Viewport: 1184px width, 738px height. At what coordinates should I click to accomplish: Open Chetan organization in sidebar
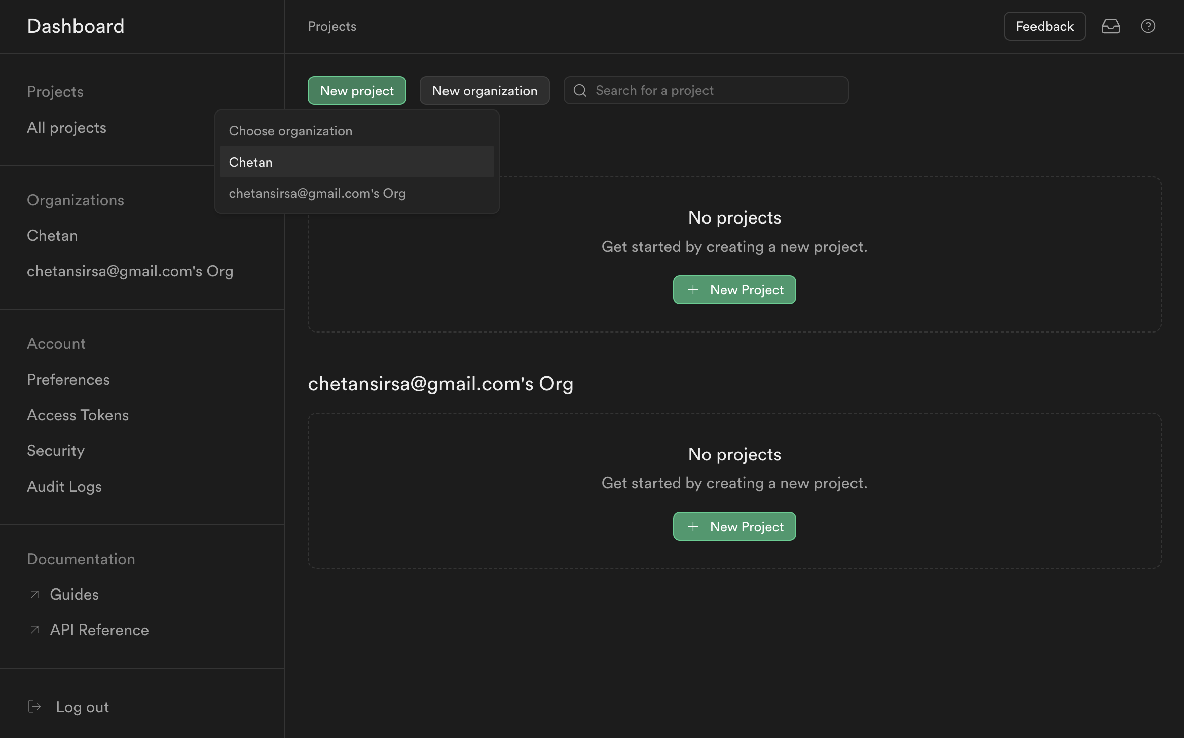click(x=52, y=236)
